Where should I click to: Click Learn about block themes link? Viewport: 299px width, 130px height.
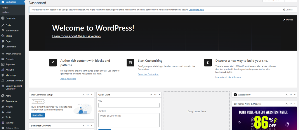[x=228, y=77]
